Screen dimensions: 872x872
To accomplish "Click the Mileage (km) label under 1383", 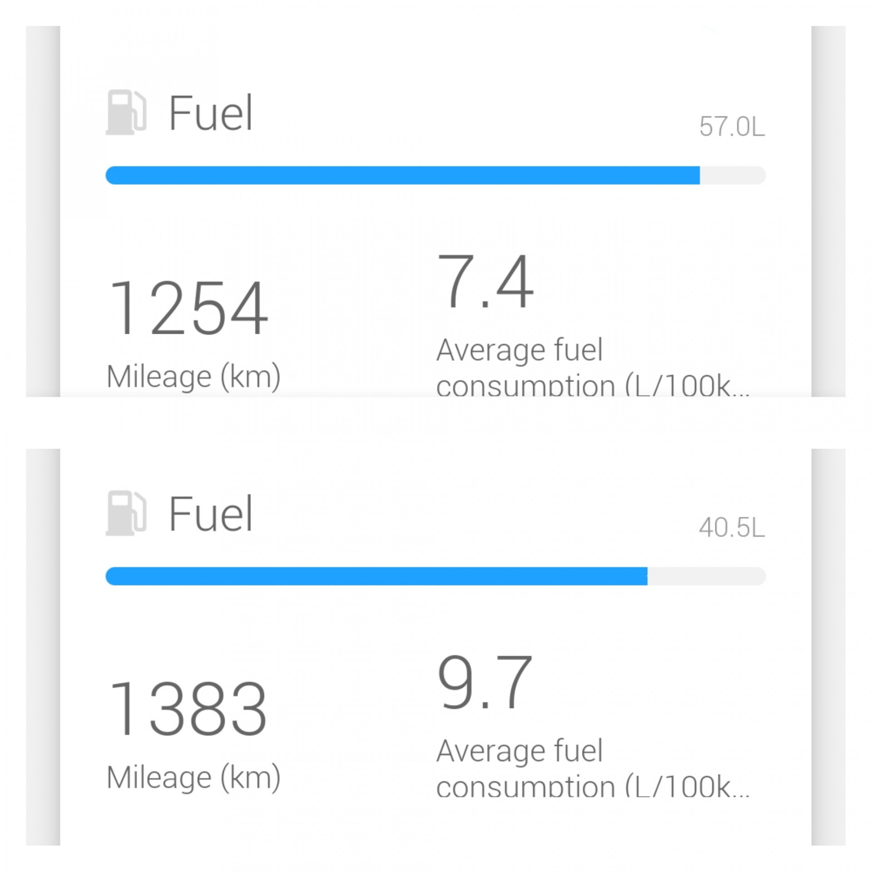I will (x=193, y=777).
